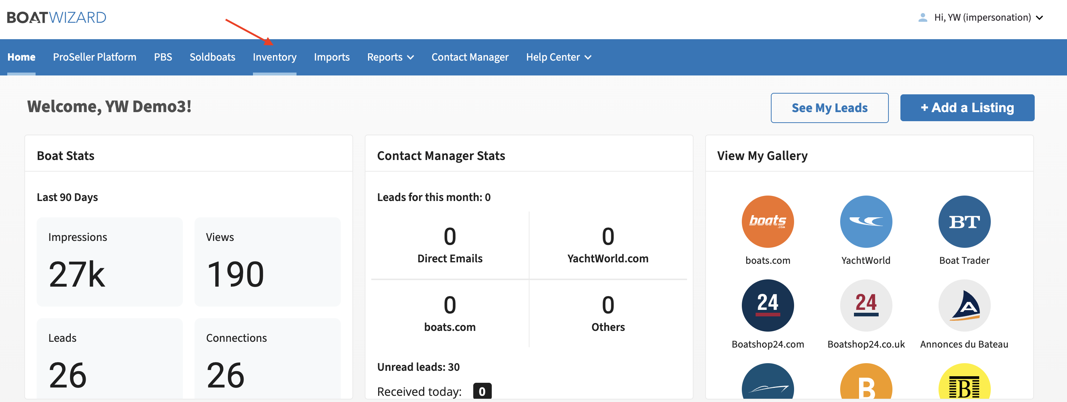Click the Annonces du Bateau text label
The height and width of the screenshot is (402, 1067).
[964, 344]
